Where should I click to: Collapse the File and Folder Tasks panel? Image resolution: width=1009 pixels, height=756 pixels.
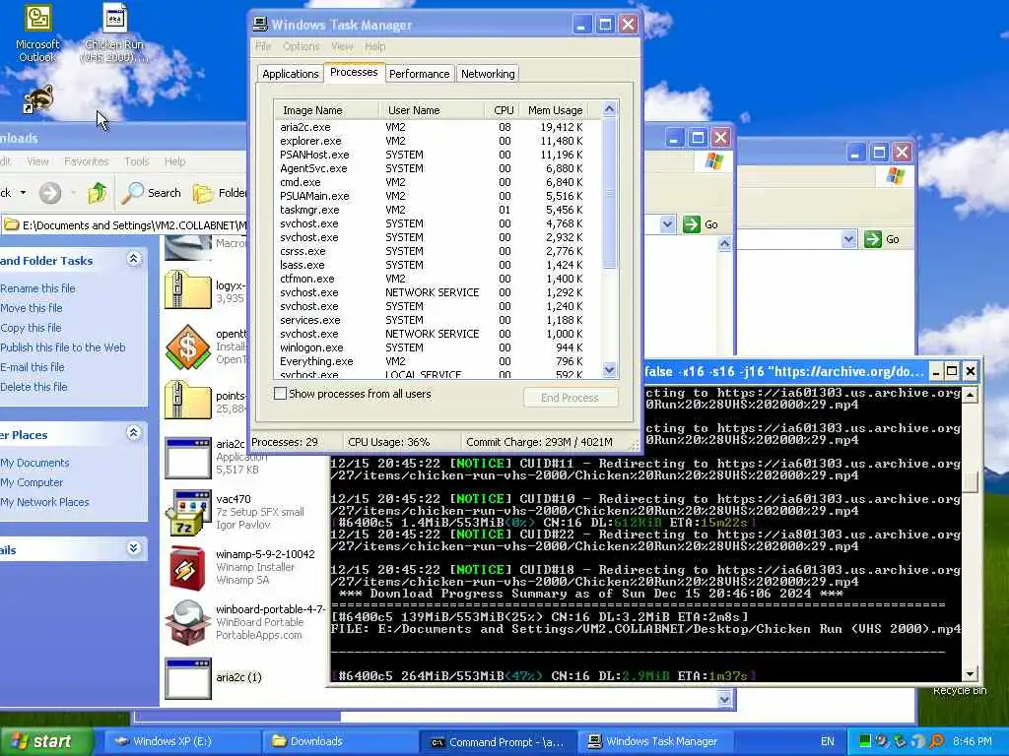point(133,259)
